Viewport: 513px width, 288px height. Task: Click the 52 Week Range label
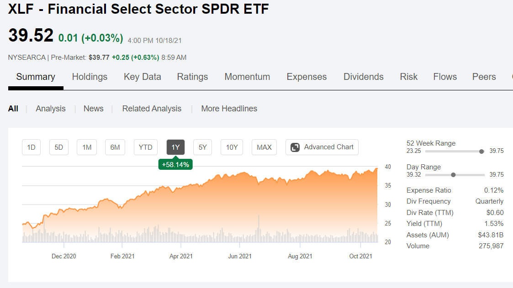(431, 143)
